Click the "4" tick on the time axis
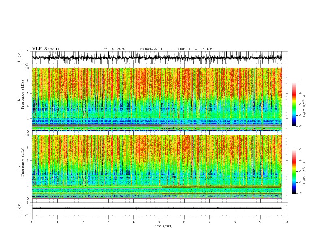Viewport: 322px width, 249px height. (133, 222)
